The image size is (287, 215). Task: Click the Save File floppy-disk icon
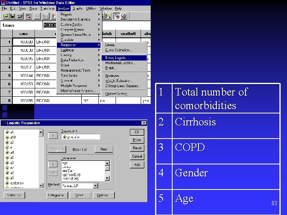point(13,16)
